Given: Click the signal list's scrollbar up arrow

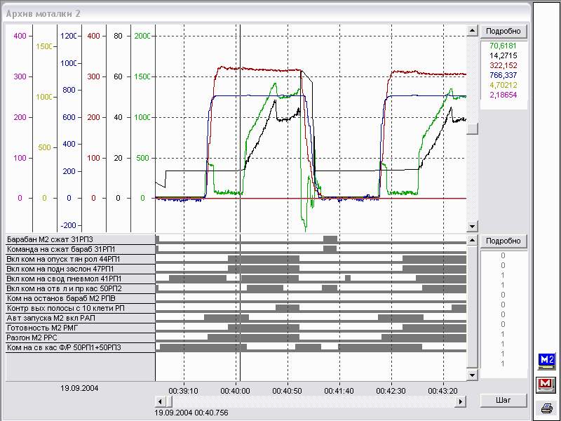Looking at the screenshot, I should (473, 240).
